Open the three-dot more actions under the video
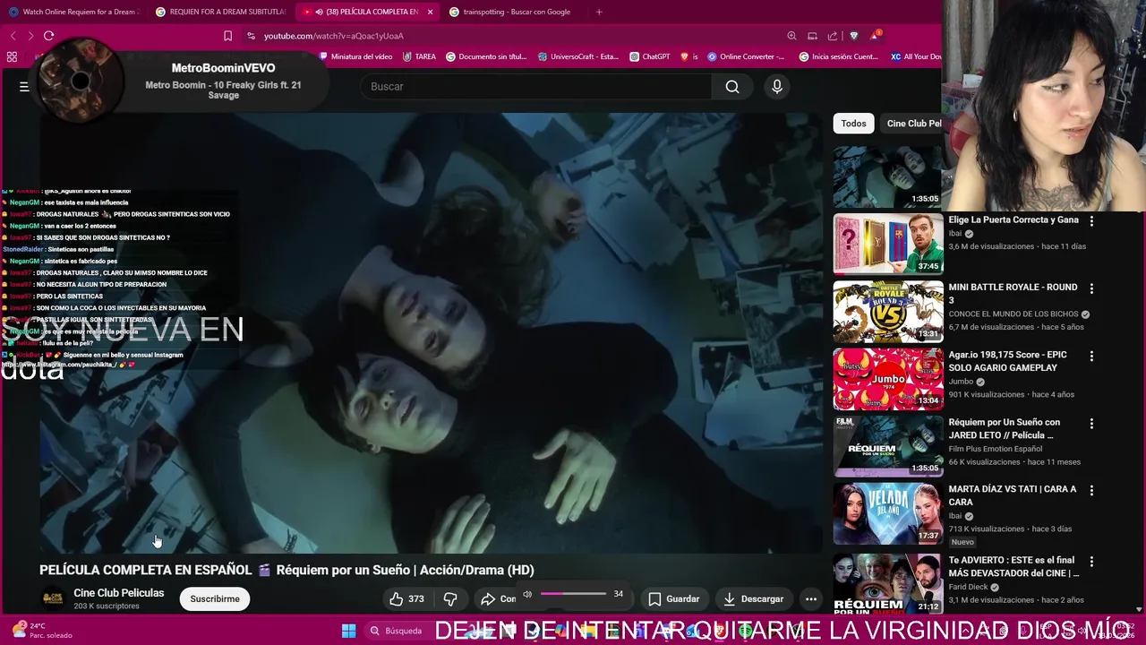The image size is (1146, 645). (x=811, y=598)
